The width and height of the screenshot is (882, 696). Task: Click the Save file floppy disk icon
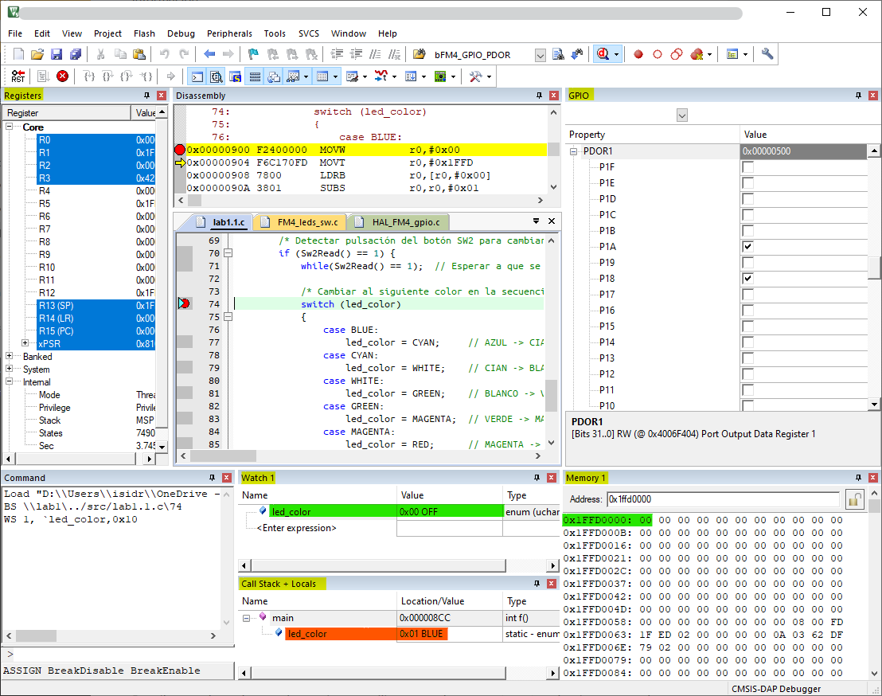point(57,54)
